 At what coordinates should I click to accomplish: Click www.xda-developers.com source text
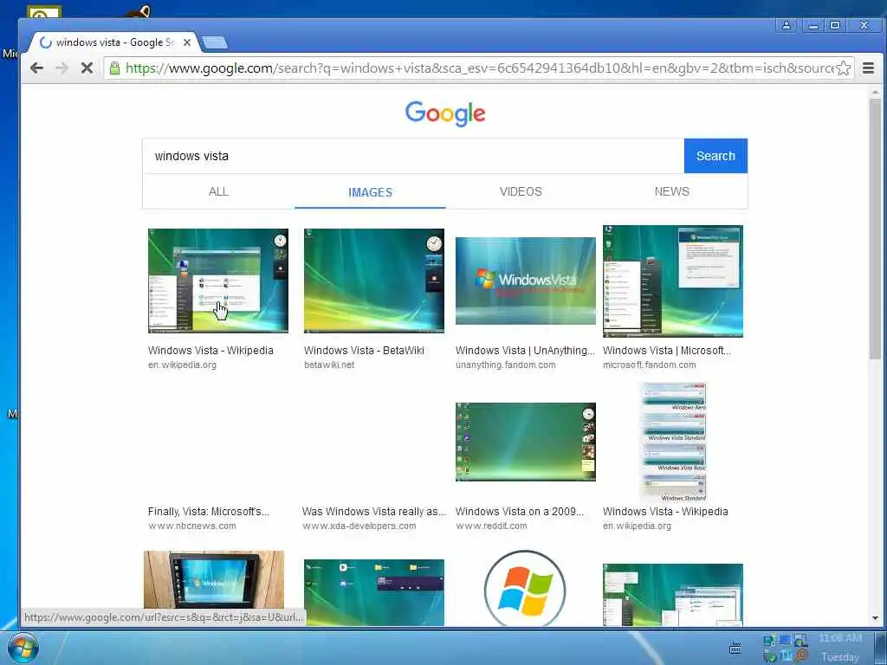pos(359,526)
